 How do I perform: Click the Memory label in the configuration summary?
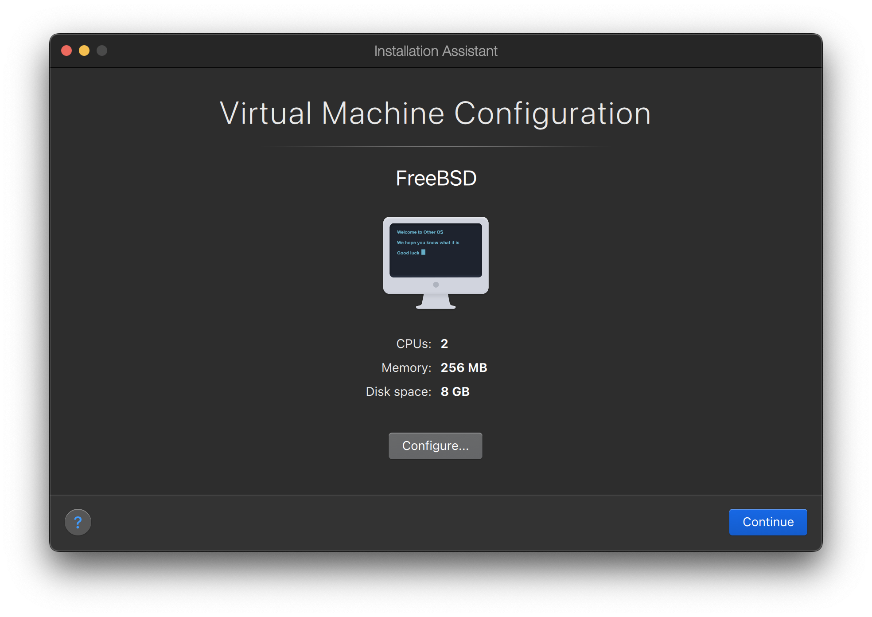point(405,367)
